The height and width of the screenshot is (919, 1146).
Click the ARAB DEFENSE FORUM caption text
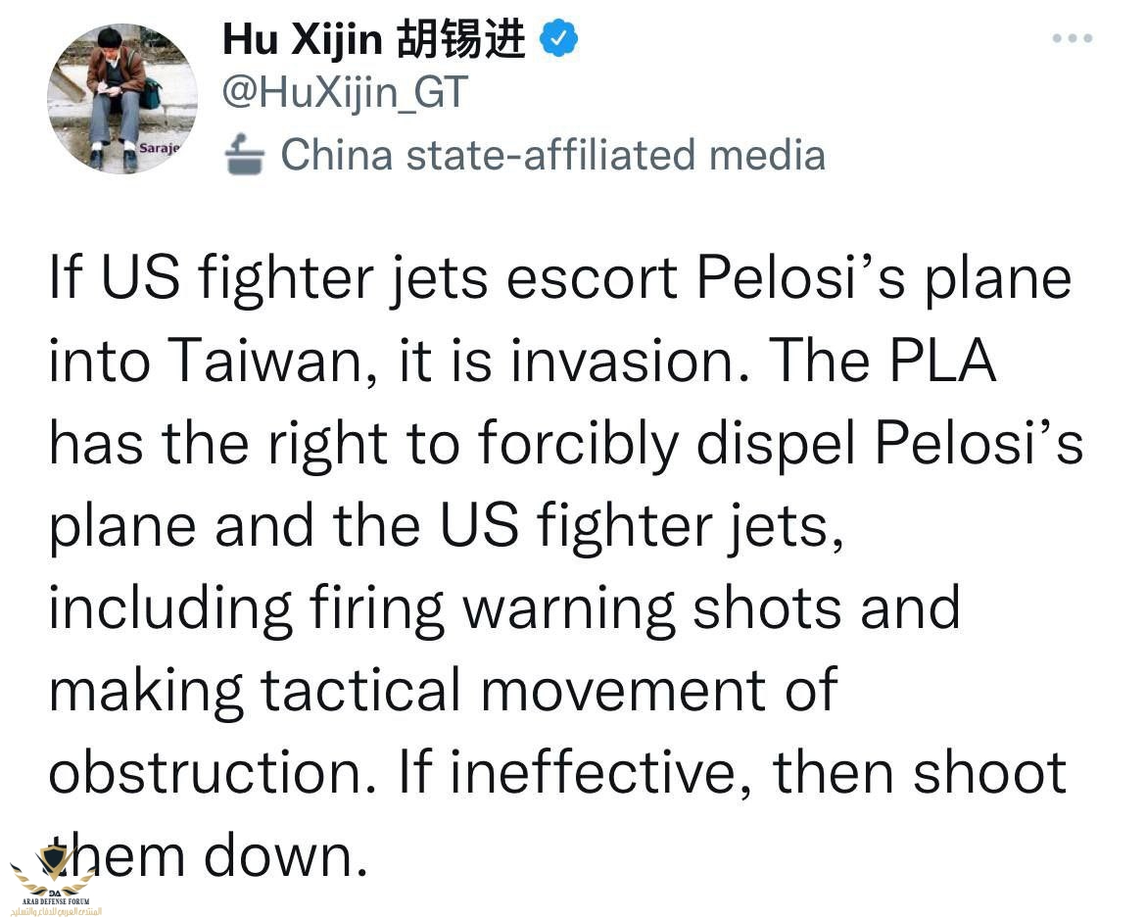point(56,902)
